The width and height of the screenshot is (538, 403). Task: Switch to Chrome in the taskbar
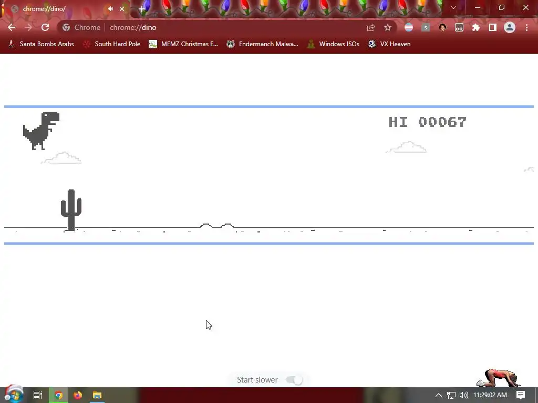58,395
